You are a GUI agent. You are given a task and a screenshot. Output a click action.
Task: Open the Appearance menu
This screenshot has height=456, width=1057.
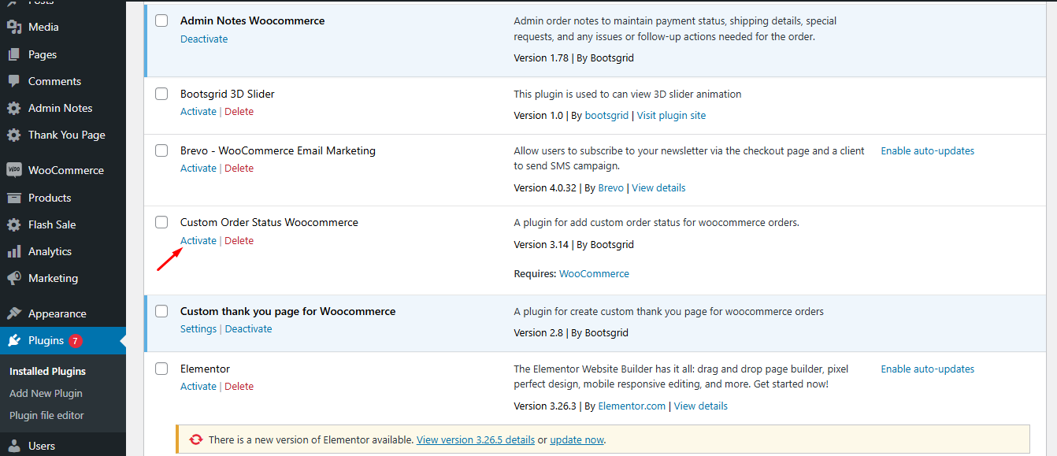point(57,313)
